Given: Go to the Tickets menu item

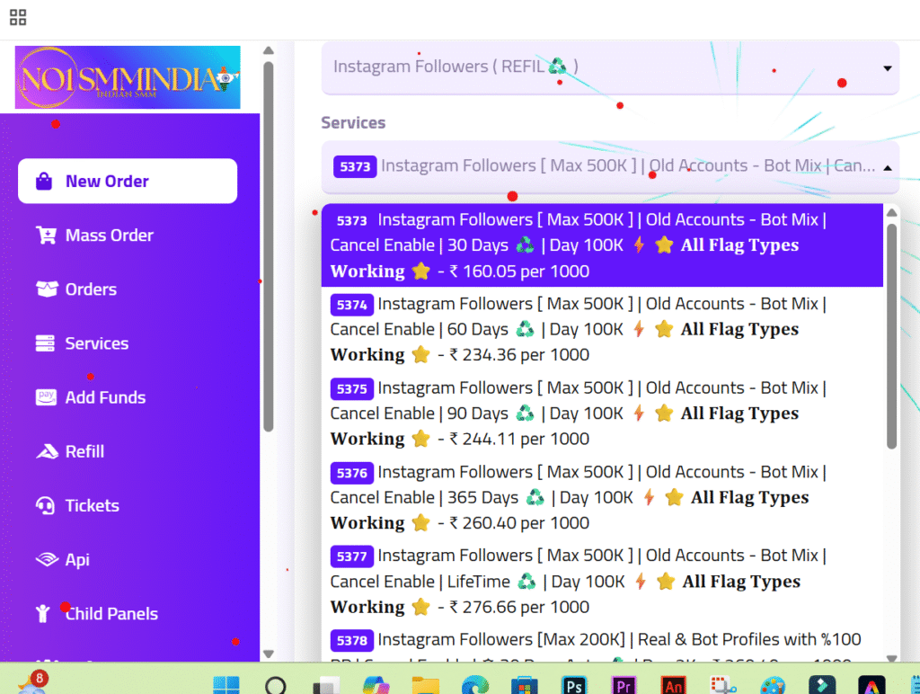Looking at the screenshot, I should 92,505.
